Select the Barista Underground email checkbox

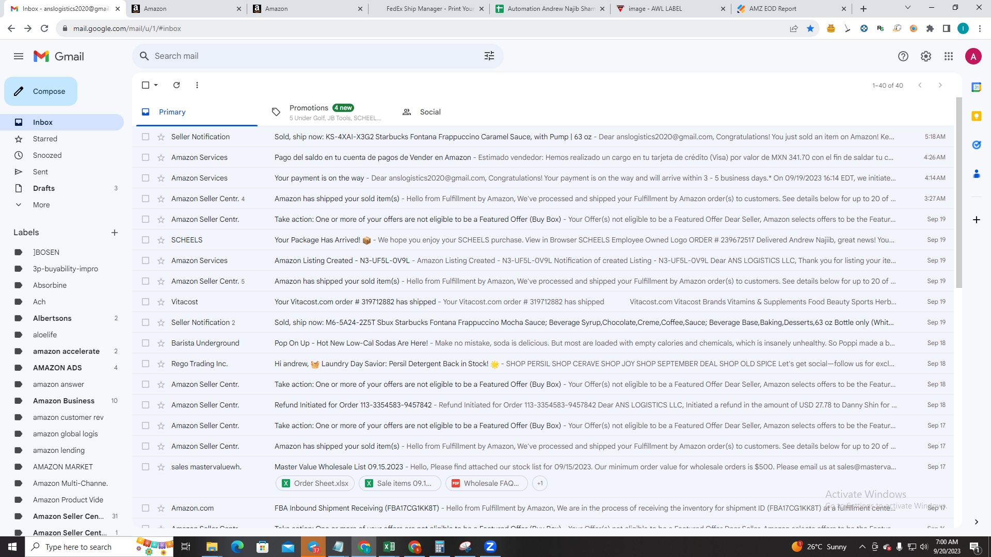pyautogui.click(x=146, y=343)
